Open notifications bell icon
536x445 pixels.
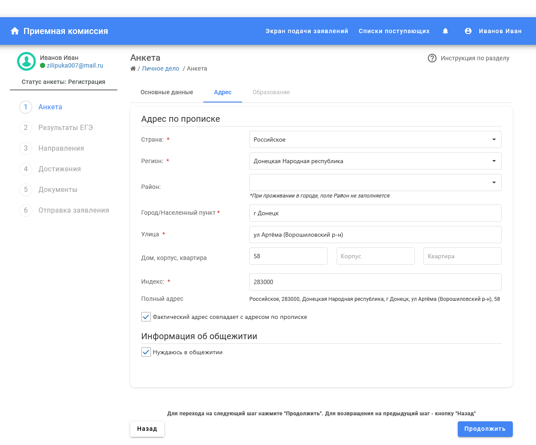(x=445, y=31)
